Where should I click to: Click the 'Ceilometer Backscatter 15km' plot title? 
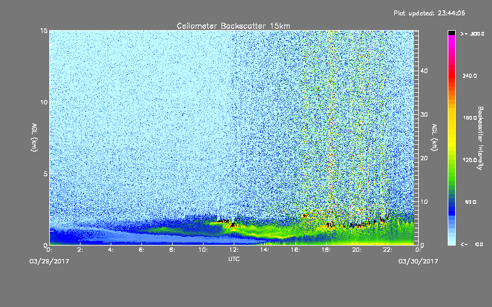click(x=233, y=26)
